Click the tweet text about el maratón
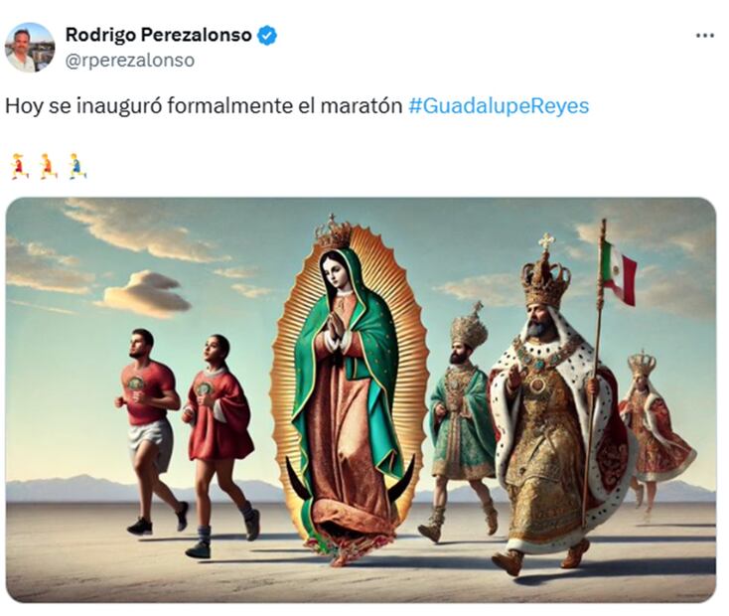This screenshot has width=729, height=616. pyautogui.click(x=204, y=106)
